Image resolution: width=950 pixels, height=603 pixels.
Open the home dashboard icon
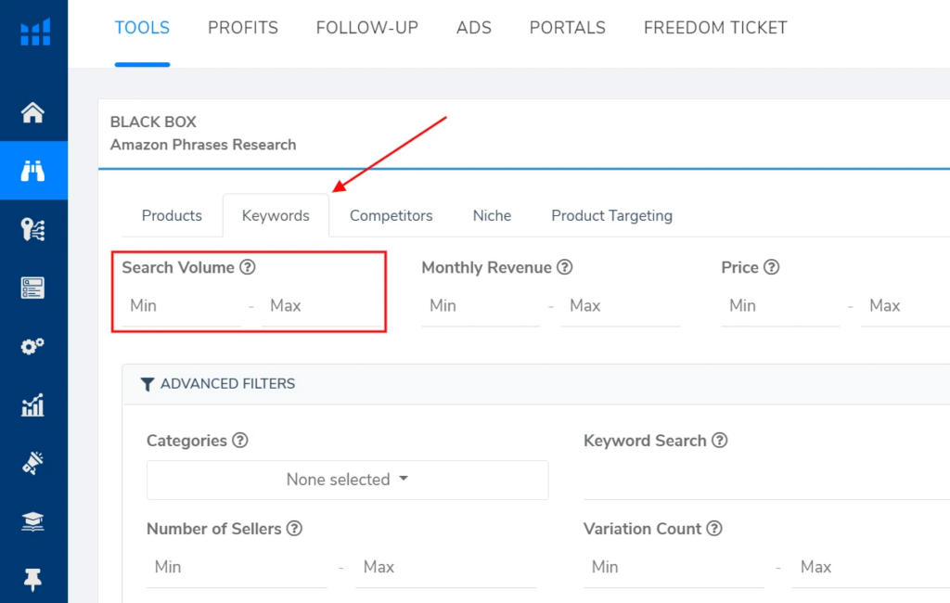(x=32, y=113)
